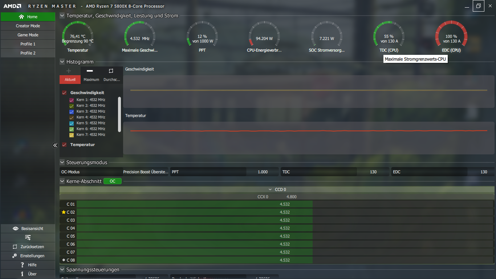Select the Maximum histogram tab
Viewport: 496px width, 279px height.
click(91, 80)
